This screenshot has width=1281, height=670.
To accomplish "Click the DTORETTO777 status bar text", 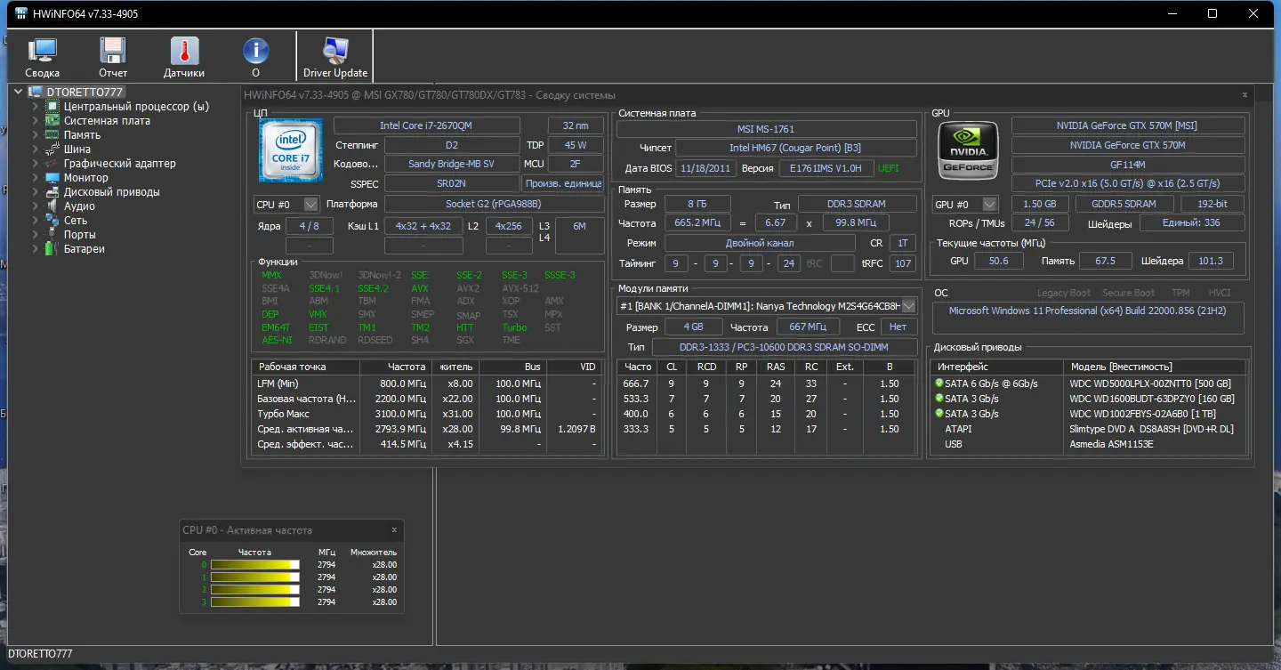I will [x=38, y=654].
